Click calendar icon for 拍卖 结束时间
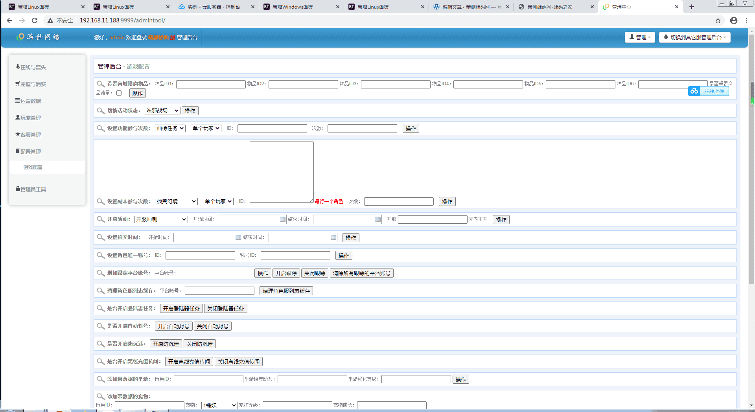The image size is (755, 412). pos(333,237)
